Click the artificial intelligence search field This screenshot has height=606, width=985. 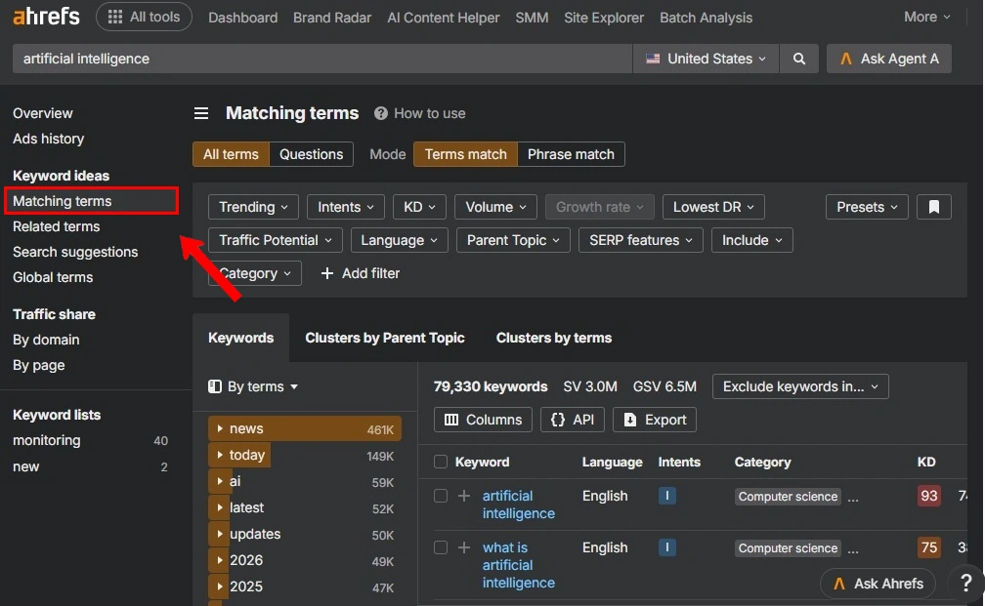click(322, 59)
